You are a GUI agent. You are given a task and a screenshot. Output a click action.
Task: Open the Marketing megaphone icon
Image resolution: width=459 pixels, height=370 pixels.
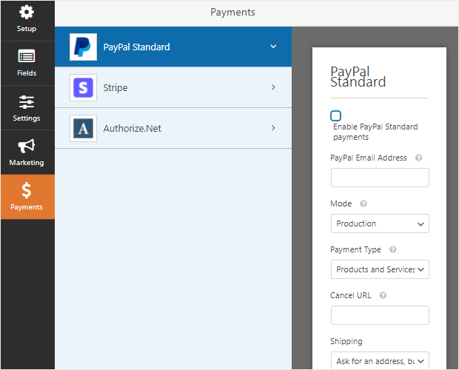(27, 146)
